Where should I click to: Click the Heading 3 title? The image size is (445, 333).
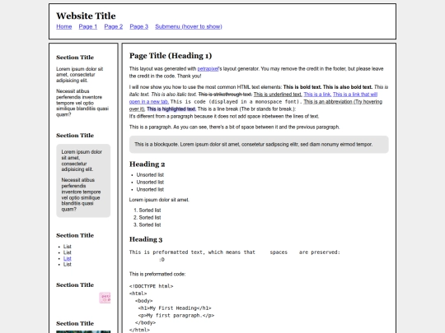146,239
